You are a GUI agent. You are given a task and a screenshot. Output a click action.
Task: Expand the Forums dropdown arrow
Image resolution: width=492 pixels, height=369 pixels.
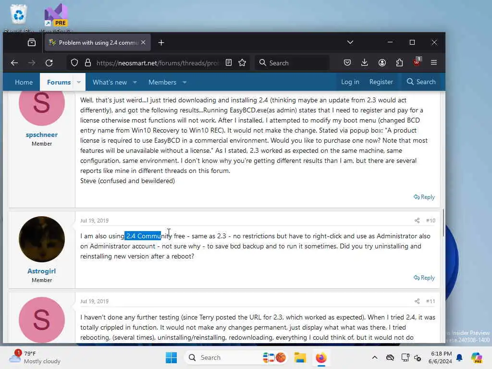point(79,82)
